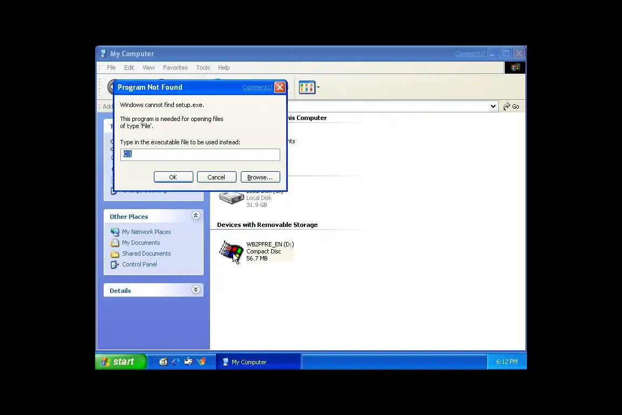622x415 pixels.
Task: Open My Documents link
Action: pos(141,243)
